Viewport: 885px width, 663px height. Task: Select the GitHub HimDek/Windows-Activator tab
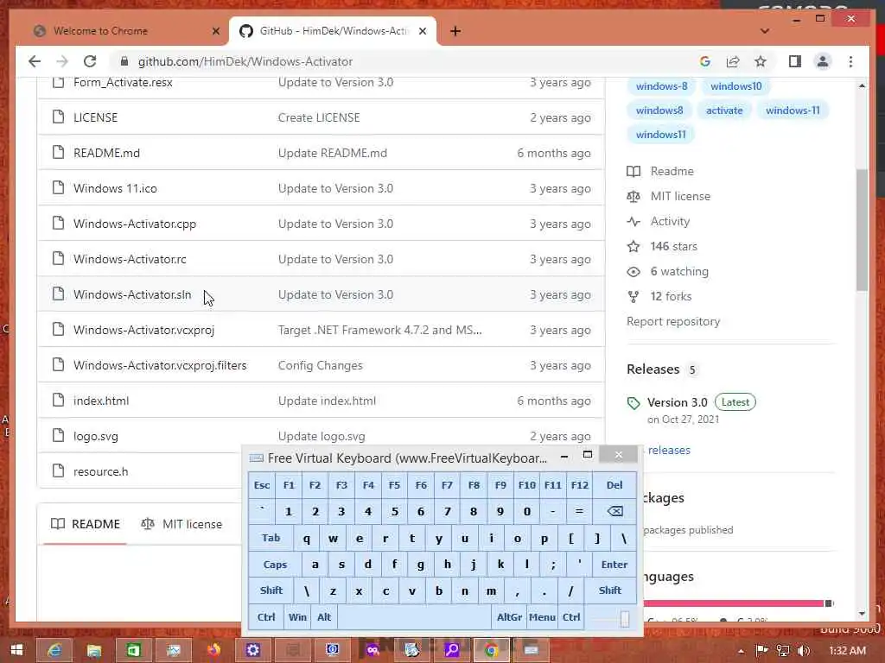click(333, 31)
